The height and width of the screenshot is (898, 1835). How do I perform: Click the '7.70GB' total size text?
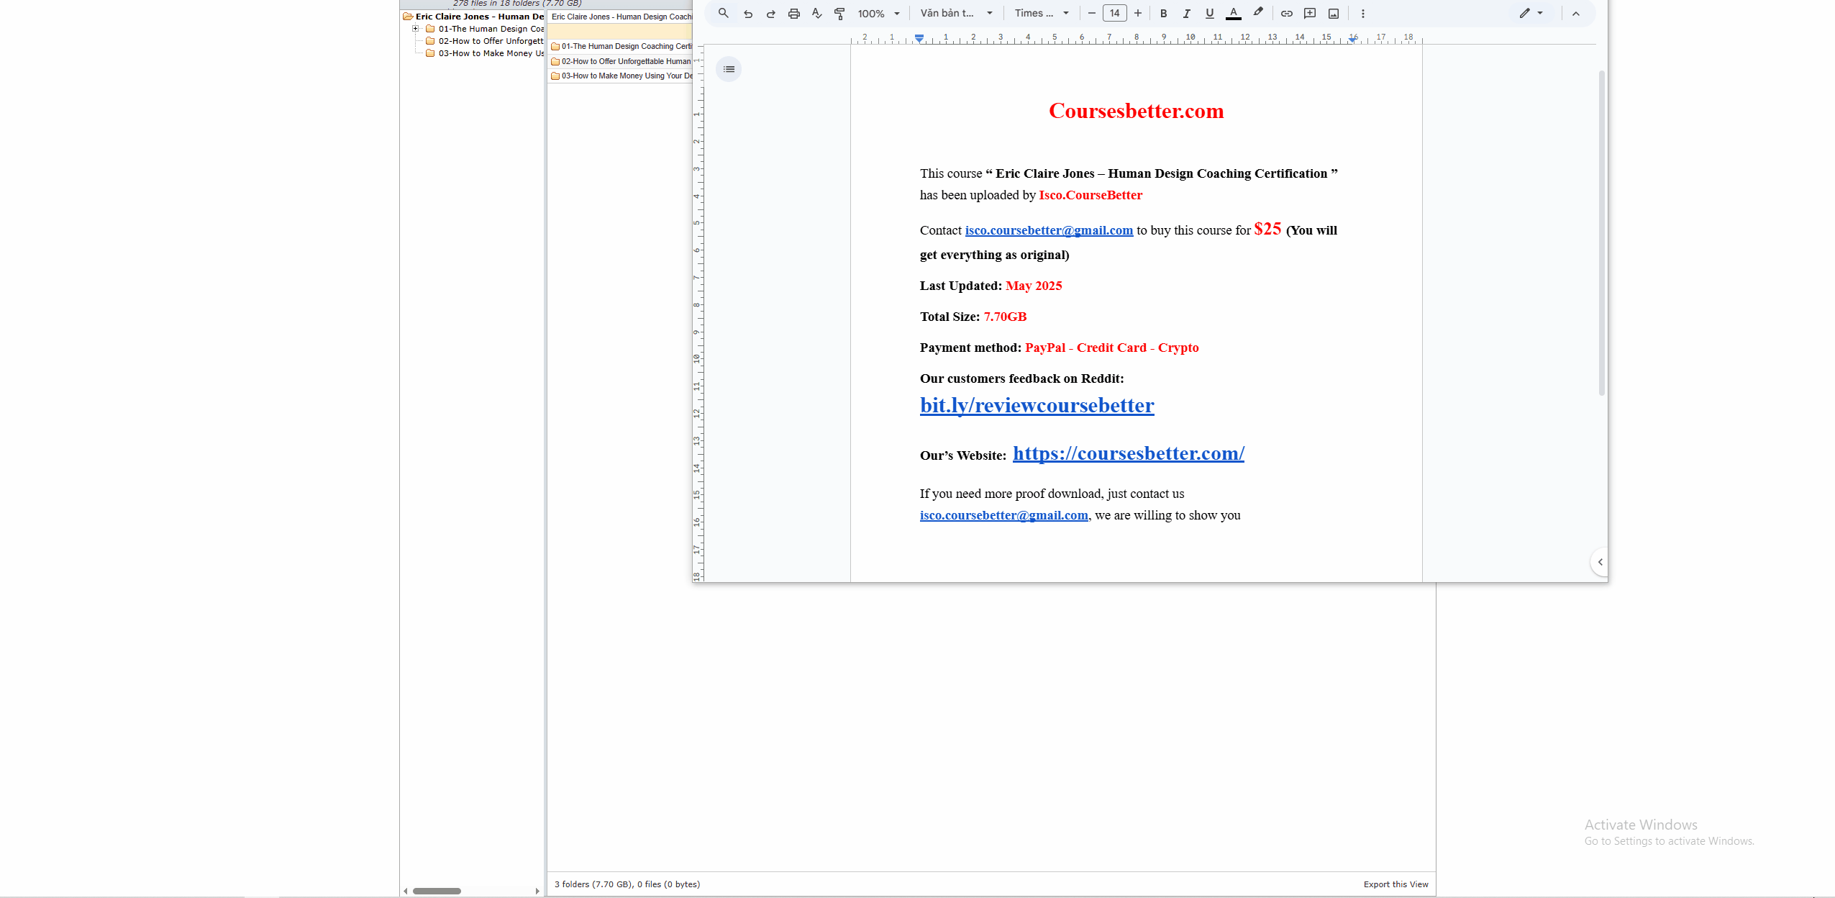[x=1005, y=317]
